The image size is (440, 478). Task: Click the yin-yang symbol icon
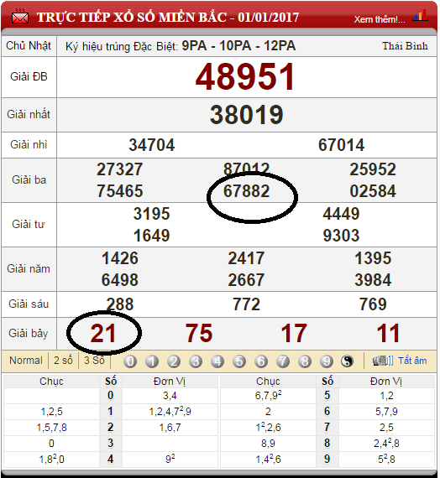[x=347, y=361]
